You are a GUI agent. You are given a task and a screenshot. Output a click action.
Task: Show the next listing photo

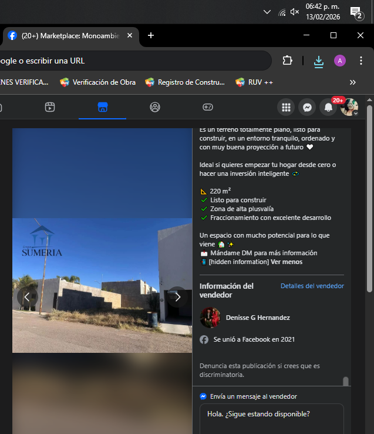click(x=177, y=297)
